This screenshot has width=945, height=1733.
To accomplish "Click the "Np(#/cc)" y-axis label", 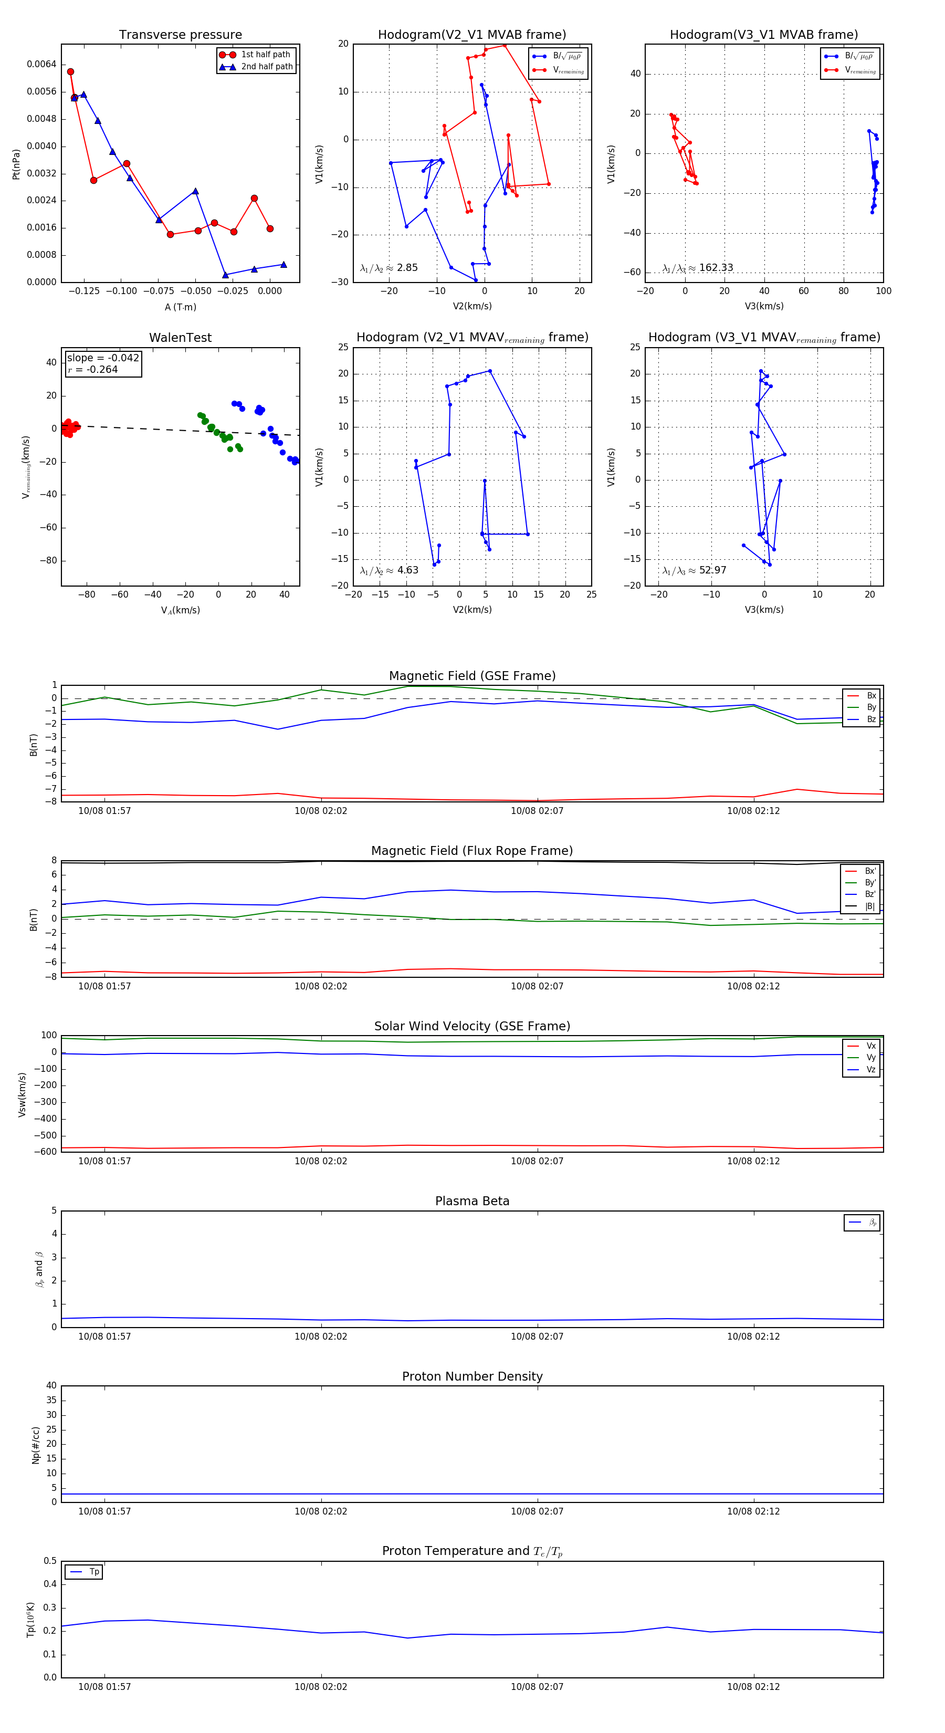I will pyautogui.click(x=36, y=1445).
